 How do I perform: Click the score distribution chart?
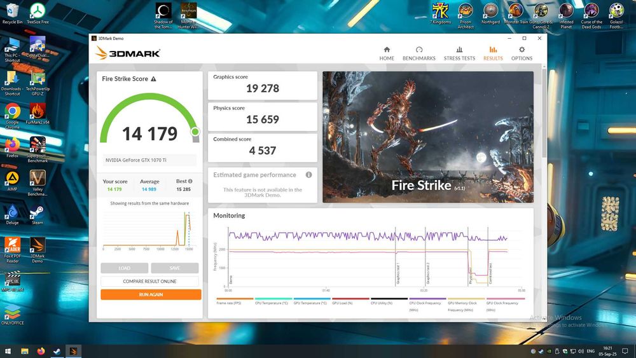[x=148, y=230]
